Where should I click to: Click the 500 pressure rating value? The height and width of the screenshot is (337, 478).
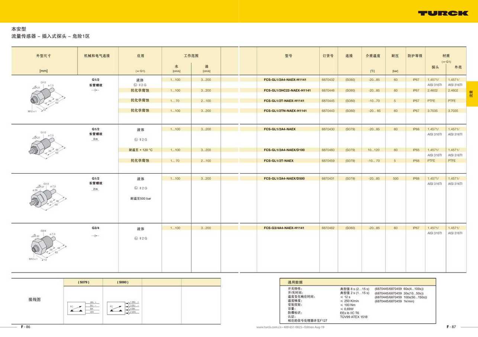tap(395, 179)
